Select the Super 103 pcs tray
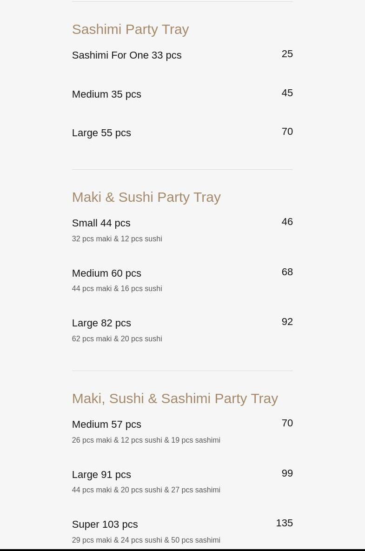 (105, 524)
